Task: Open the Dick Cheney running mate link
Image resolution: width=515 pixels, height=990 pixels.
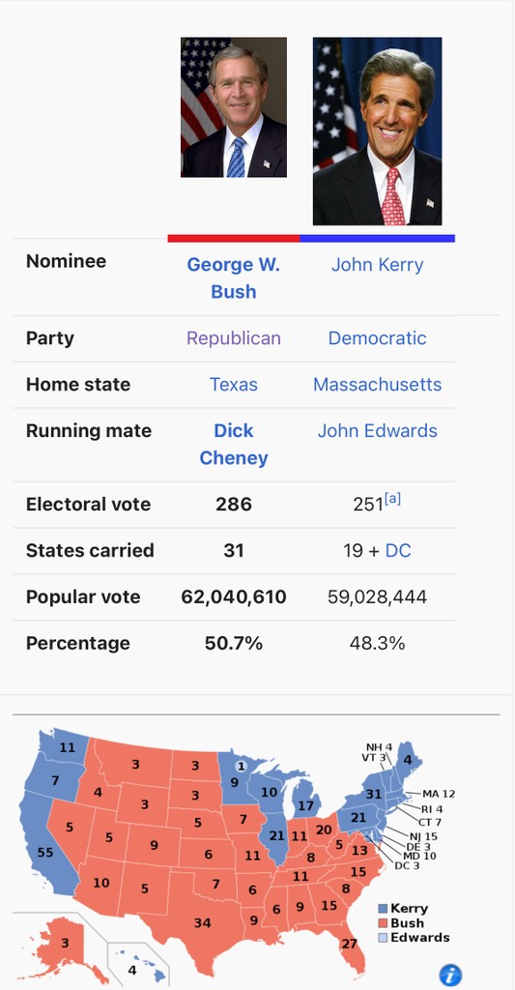Action: pyautogui.click(x=234, y=445)
